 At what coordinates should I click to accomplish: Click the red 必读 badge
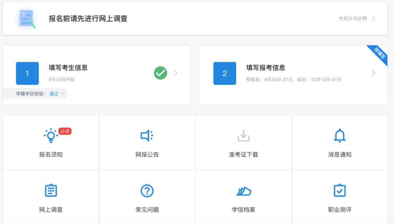[65, 131]
